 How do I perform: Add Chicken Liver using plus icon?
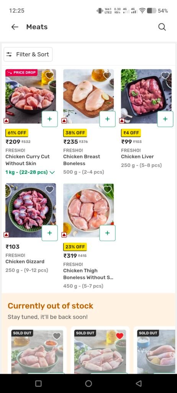click(x=165, y=119)
